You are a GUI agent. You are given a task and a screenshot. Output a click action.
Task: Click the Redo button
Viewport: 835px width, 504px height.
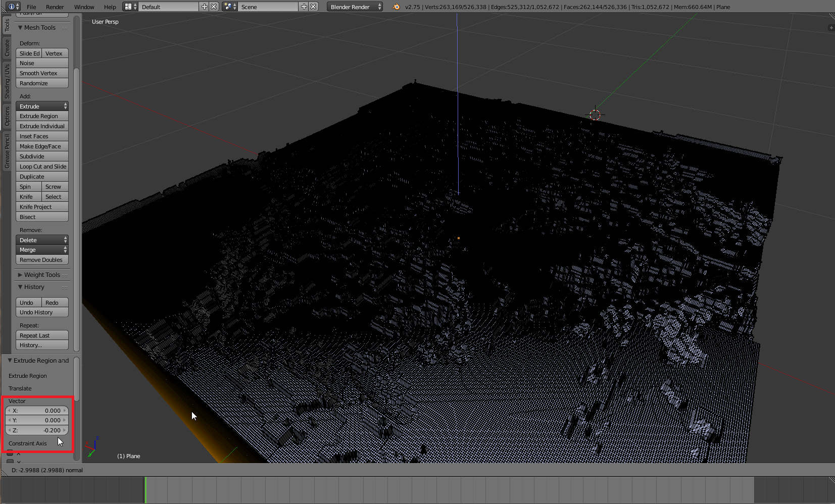(55, 303)
